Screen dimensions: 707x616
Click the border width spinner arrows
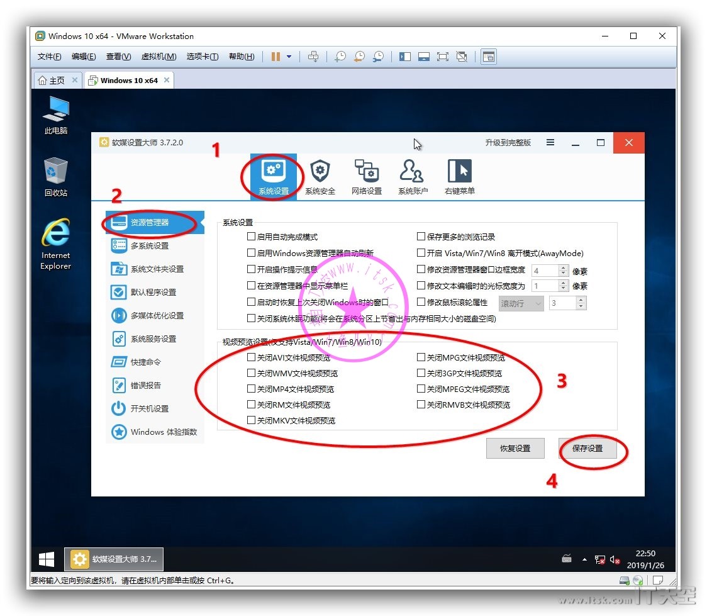point(563,271)
